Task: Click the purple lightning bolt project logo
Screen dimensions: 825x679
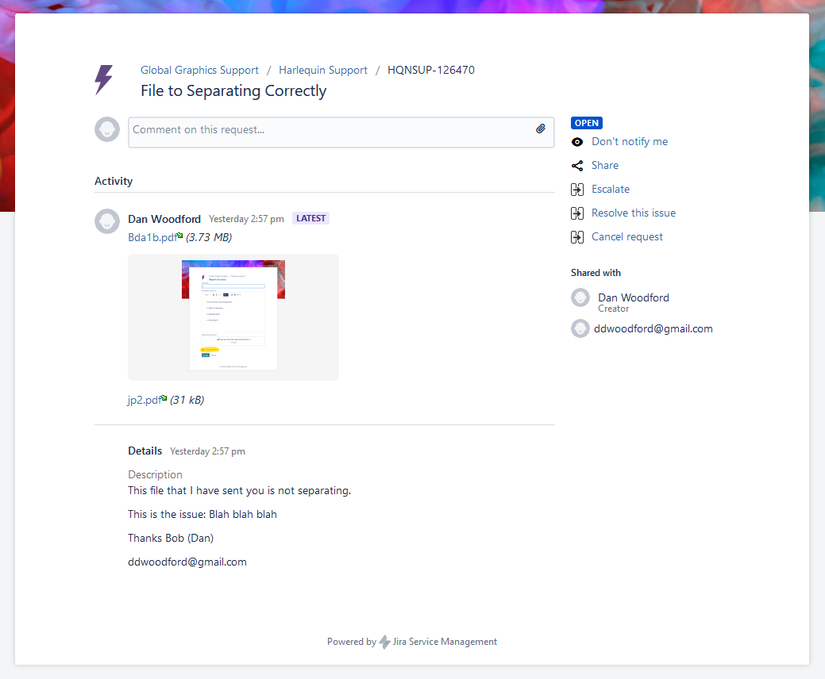Action: point(104,80)
